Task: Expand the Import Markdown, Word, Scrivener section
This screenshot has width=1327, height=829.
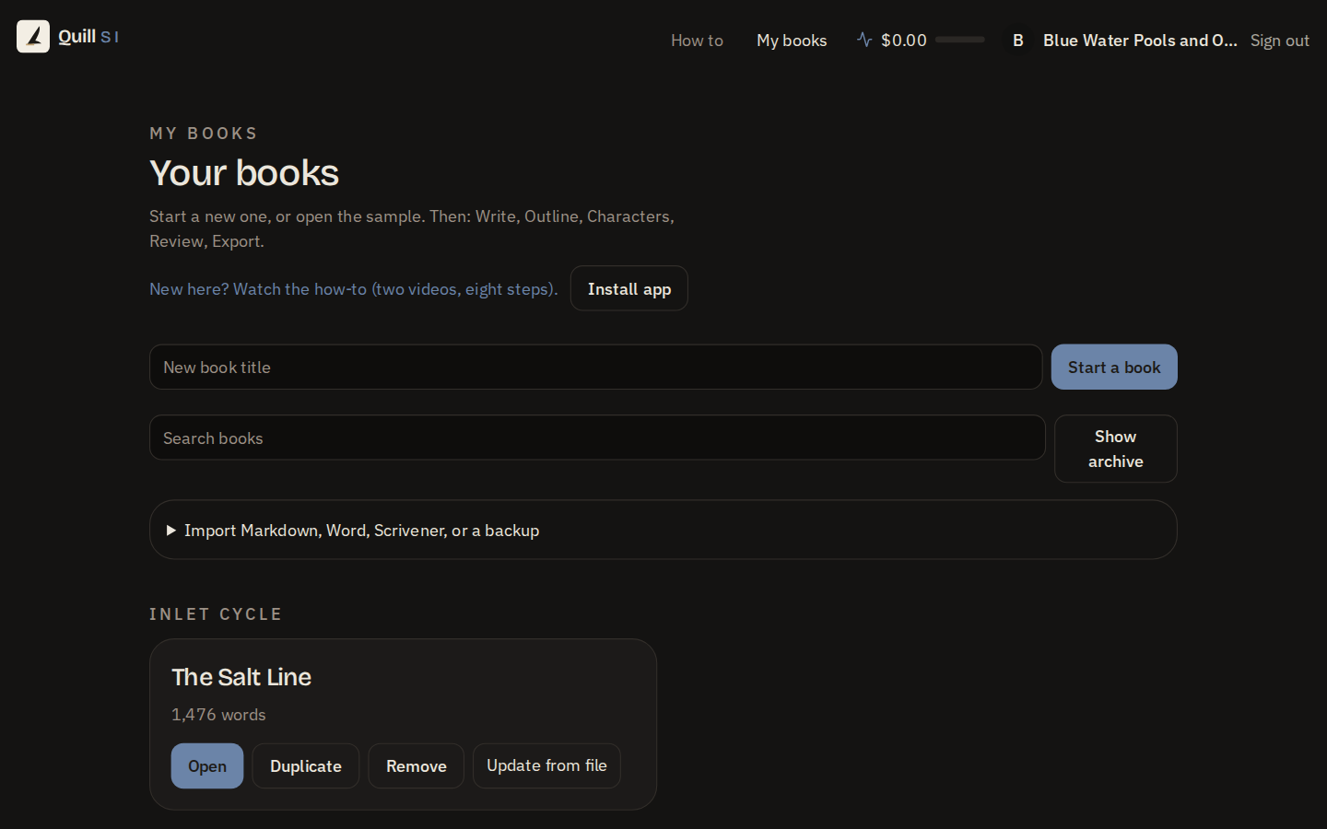Action: pos(663,530)
